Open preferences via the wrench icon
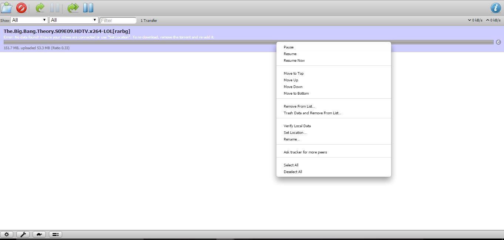The image size is (504, 240). point(23,234)
